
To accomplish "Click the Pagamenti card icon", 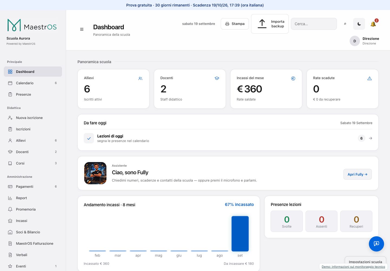I will click(x=10, y=186).
